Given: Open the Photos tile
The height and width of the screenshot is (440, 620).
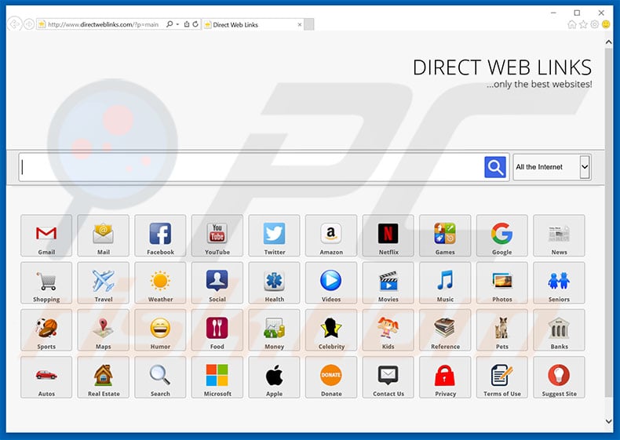Looking at the screenshot, I should 501,282.
